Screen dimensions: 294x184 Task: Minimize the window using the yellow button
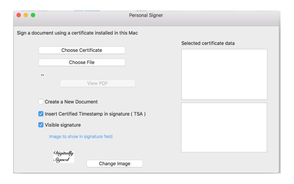pos(26,15)
